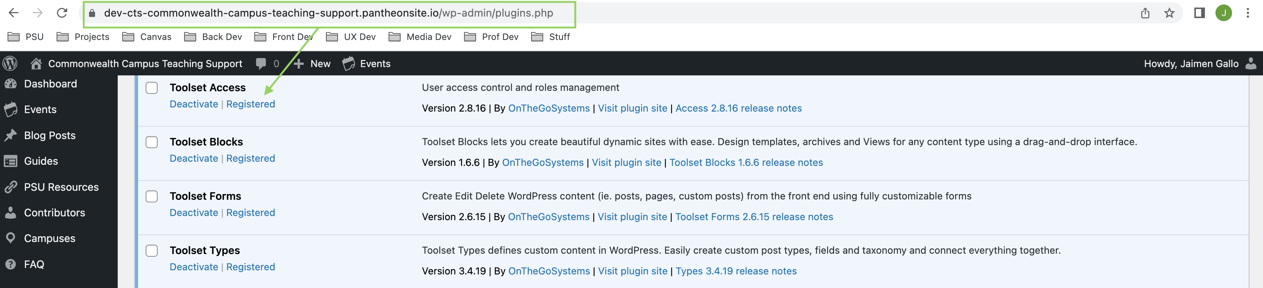Open the PSU bookmarks folder
This screenshot has height=288, width=1263.
26,37
